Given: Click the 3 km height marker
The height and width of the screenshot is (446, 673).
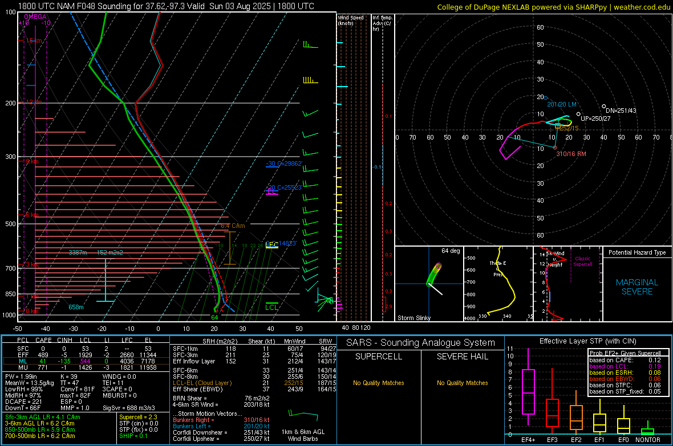Looking at the screenshot, I should point(32,265).
